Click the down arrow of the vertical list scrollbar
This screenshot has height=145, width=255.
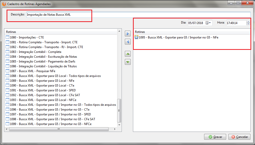pos(119,125)
